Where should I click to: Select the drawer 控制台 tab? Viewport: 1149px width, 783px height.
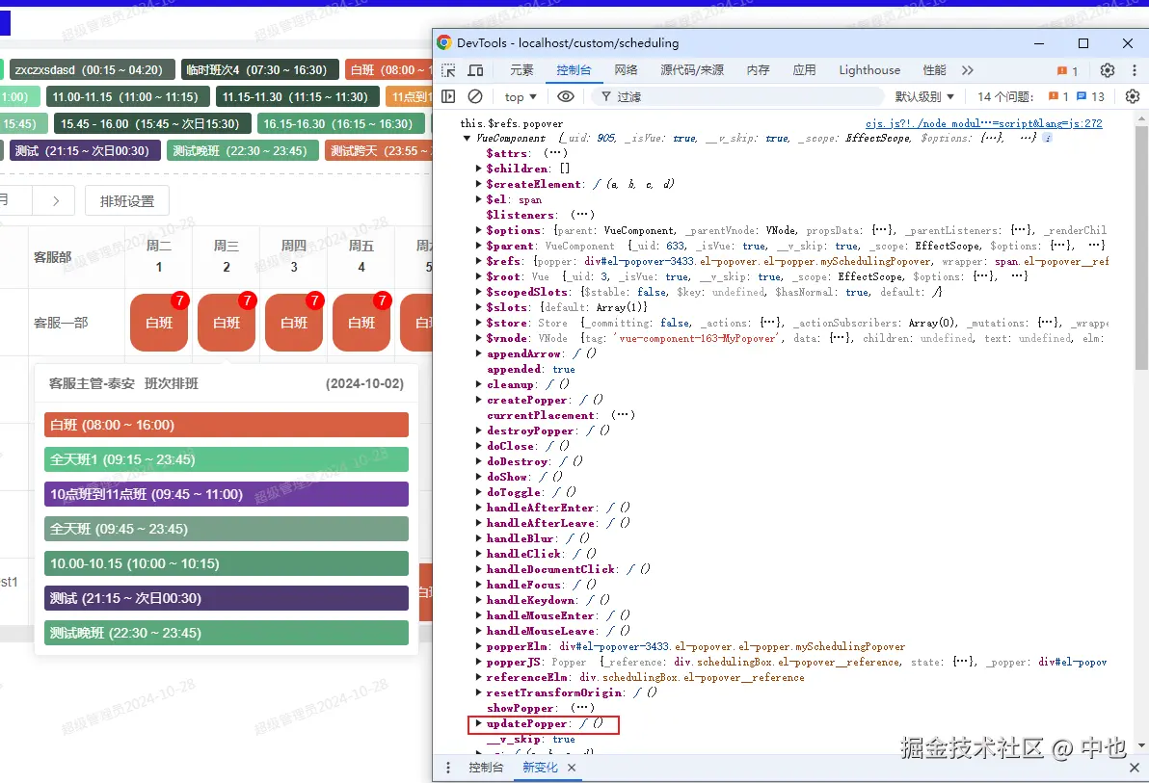point(486,768)
